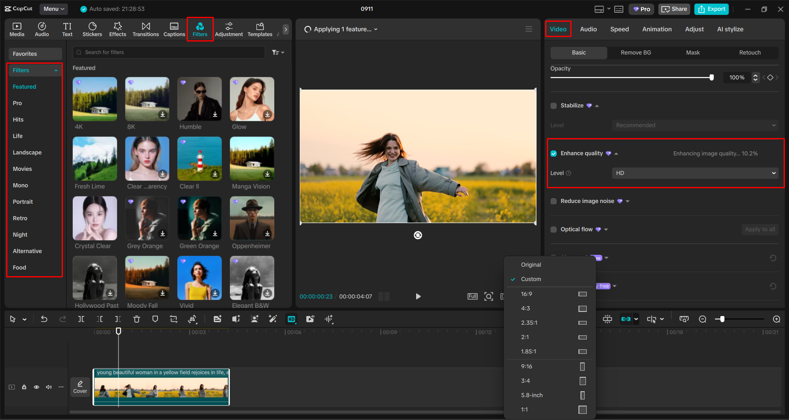Select Custom from the ratio menu
Screen dimensions: 789x420
tap(531, 279)
